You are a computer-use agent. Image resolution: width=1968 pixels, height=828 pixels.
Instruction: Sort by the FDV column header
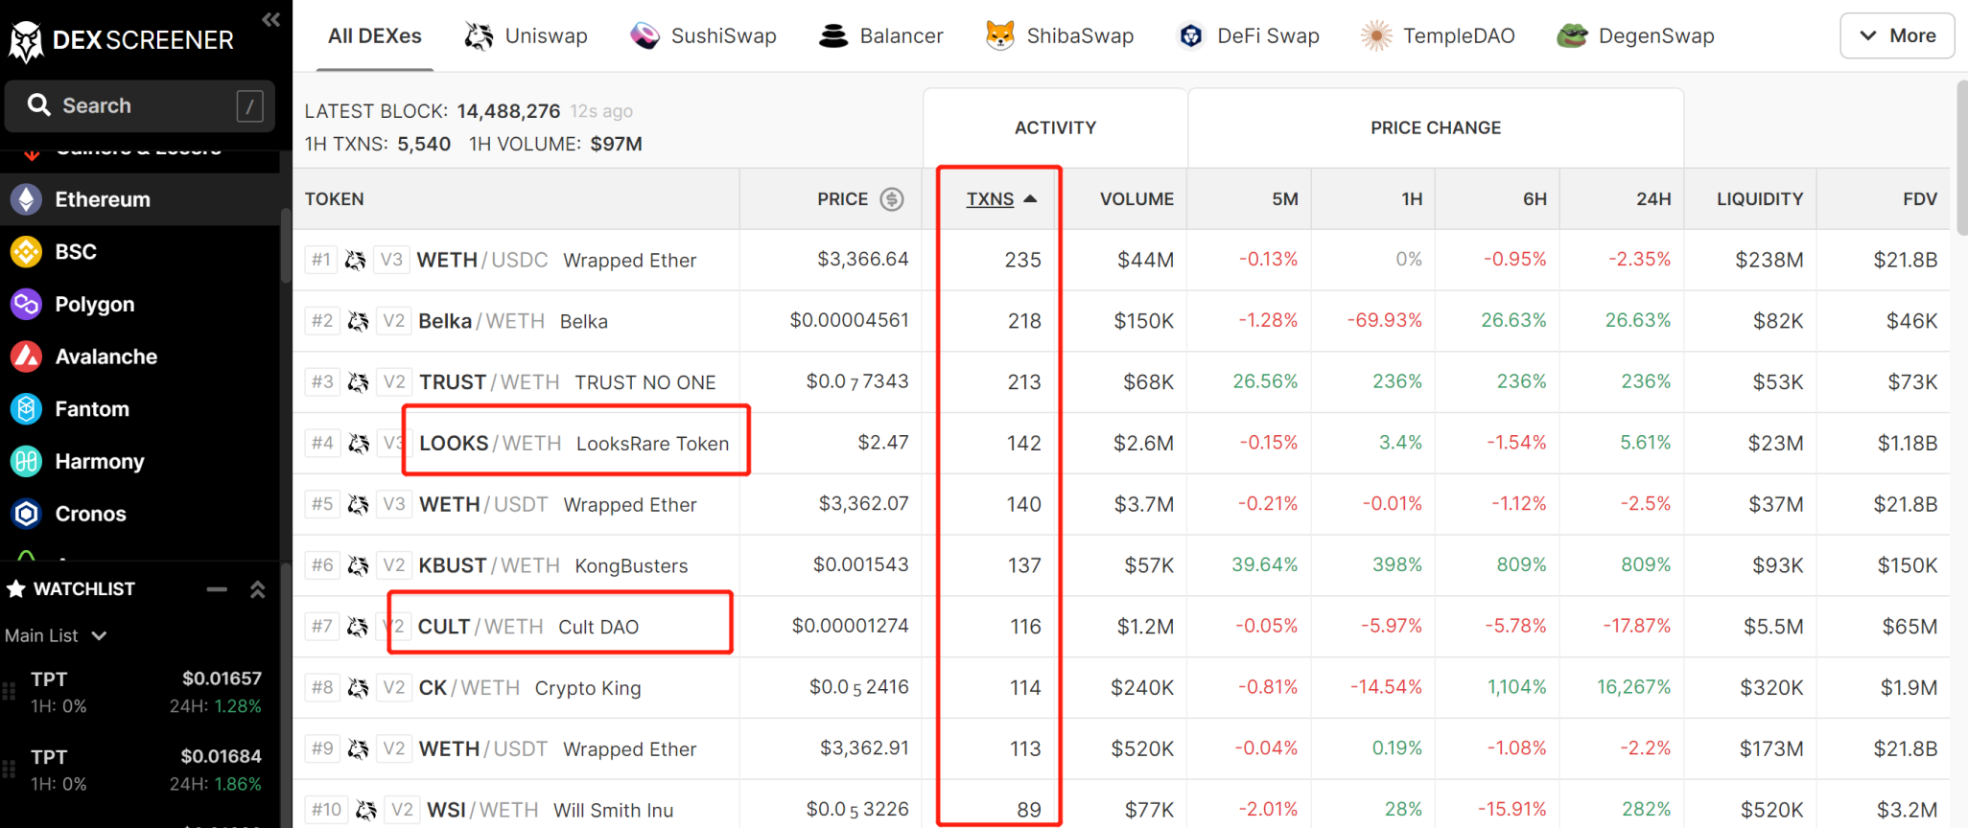[1920, 199]
